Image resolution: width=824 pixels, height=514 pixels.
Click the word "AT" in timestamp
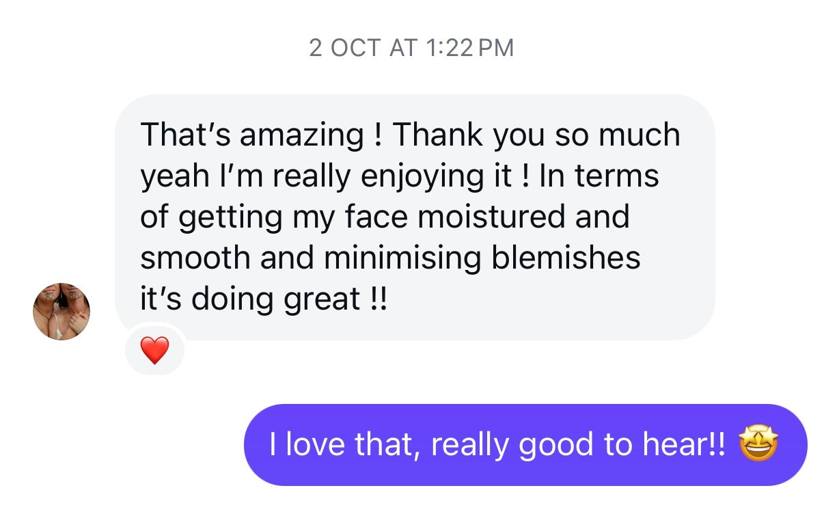point(403,48)
